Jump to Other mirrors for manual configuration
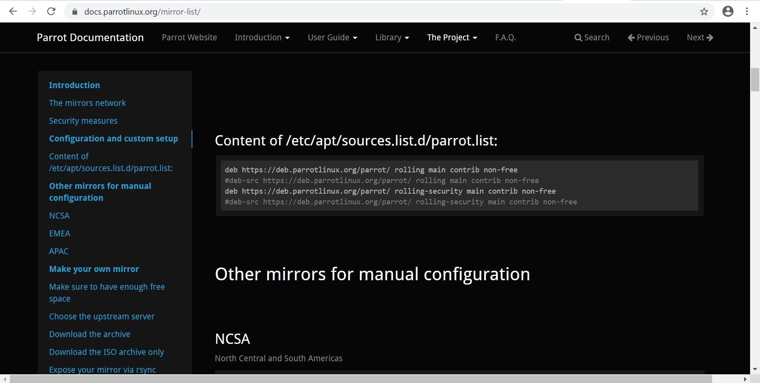 (100, 192)
